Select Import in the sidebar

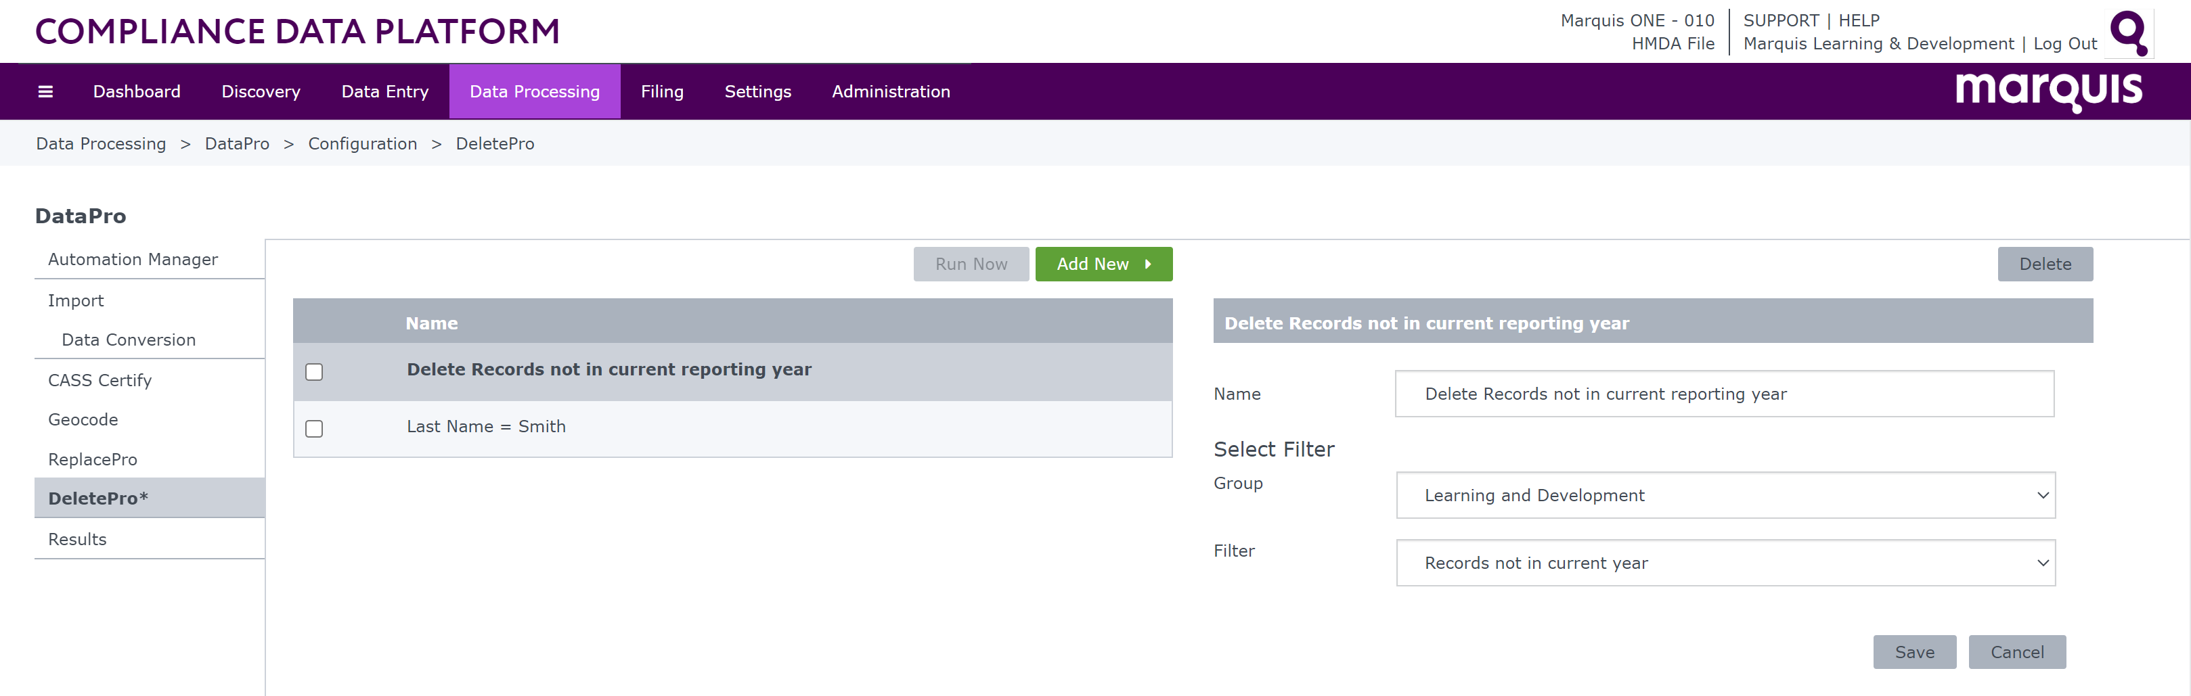click(x=150, y=301)
